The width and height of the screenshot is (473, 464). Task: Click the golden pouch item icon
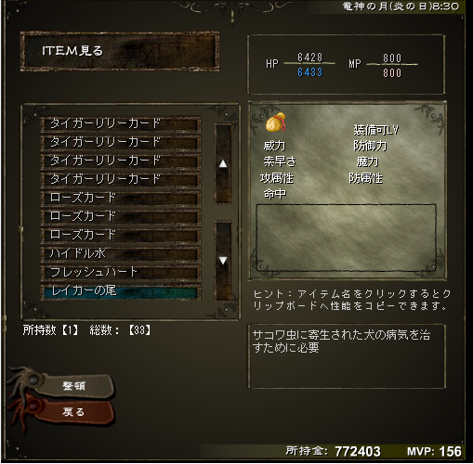tap(275, 122)
